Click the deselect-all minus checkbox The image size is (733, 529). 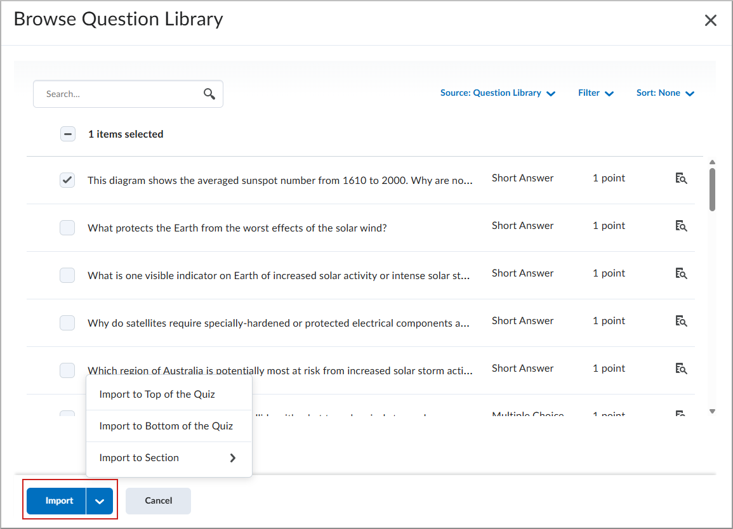(67, 134)
